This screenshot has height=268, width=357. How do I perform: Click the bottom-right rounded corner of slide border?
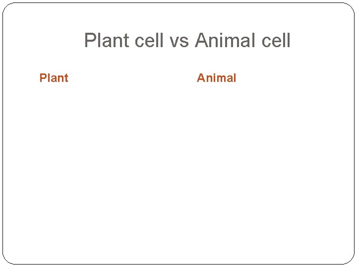click(351, 260)
